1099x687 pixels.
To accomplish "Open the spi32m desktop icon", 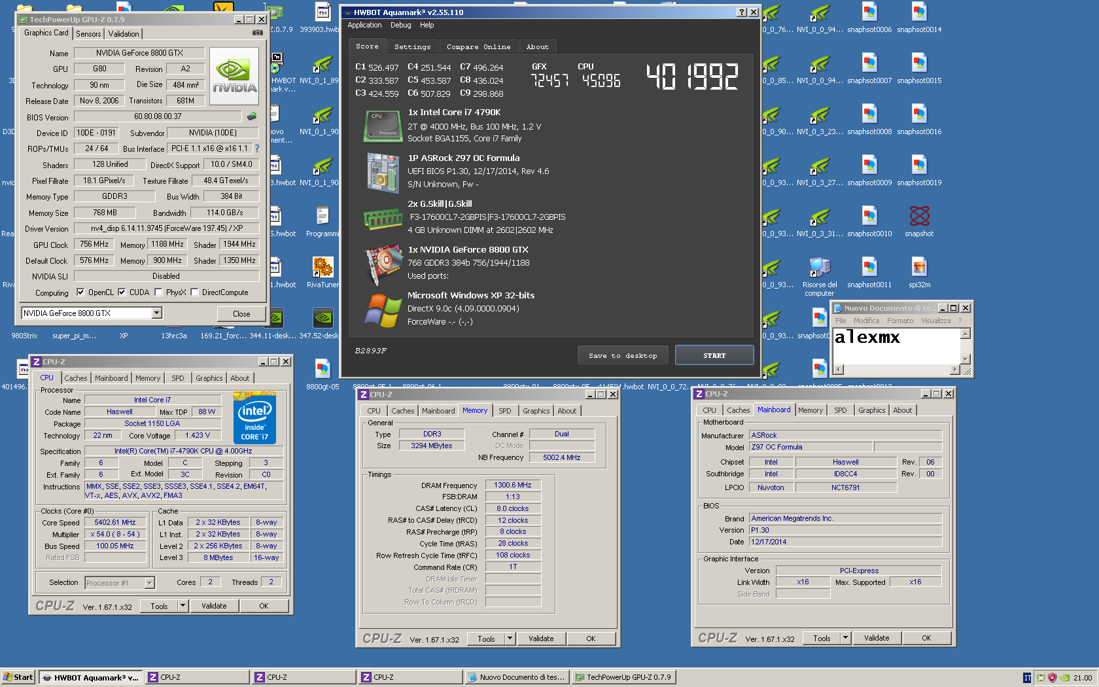I will coord(919,273).
